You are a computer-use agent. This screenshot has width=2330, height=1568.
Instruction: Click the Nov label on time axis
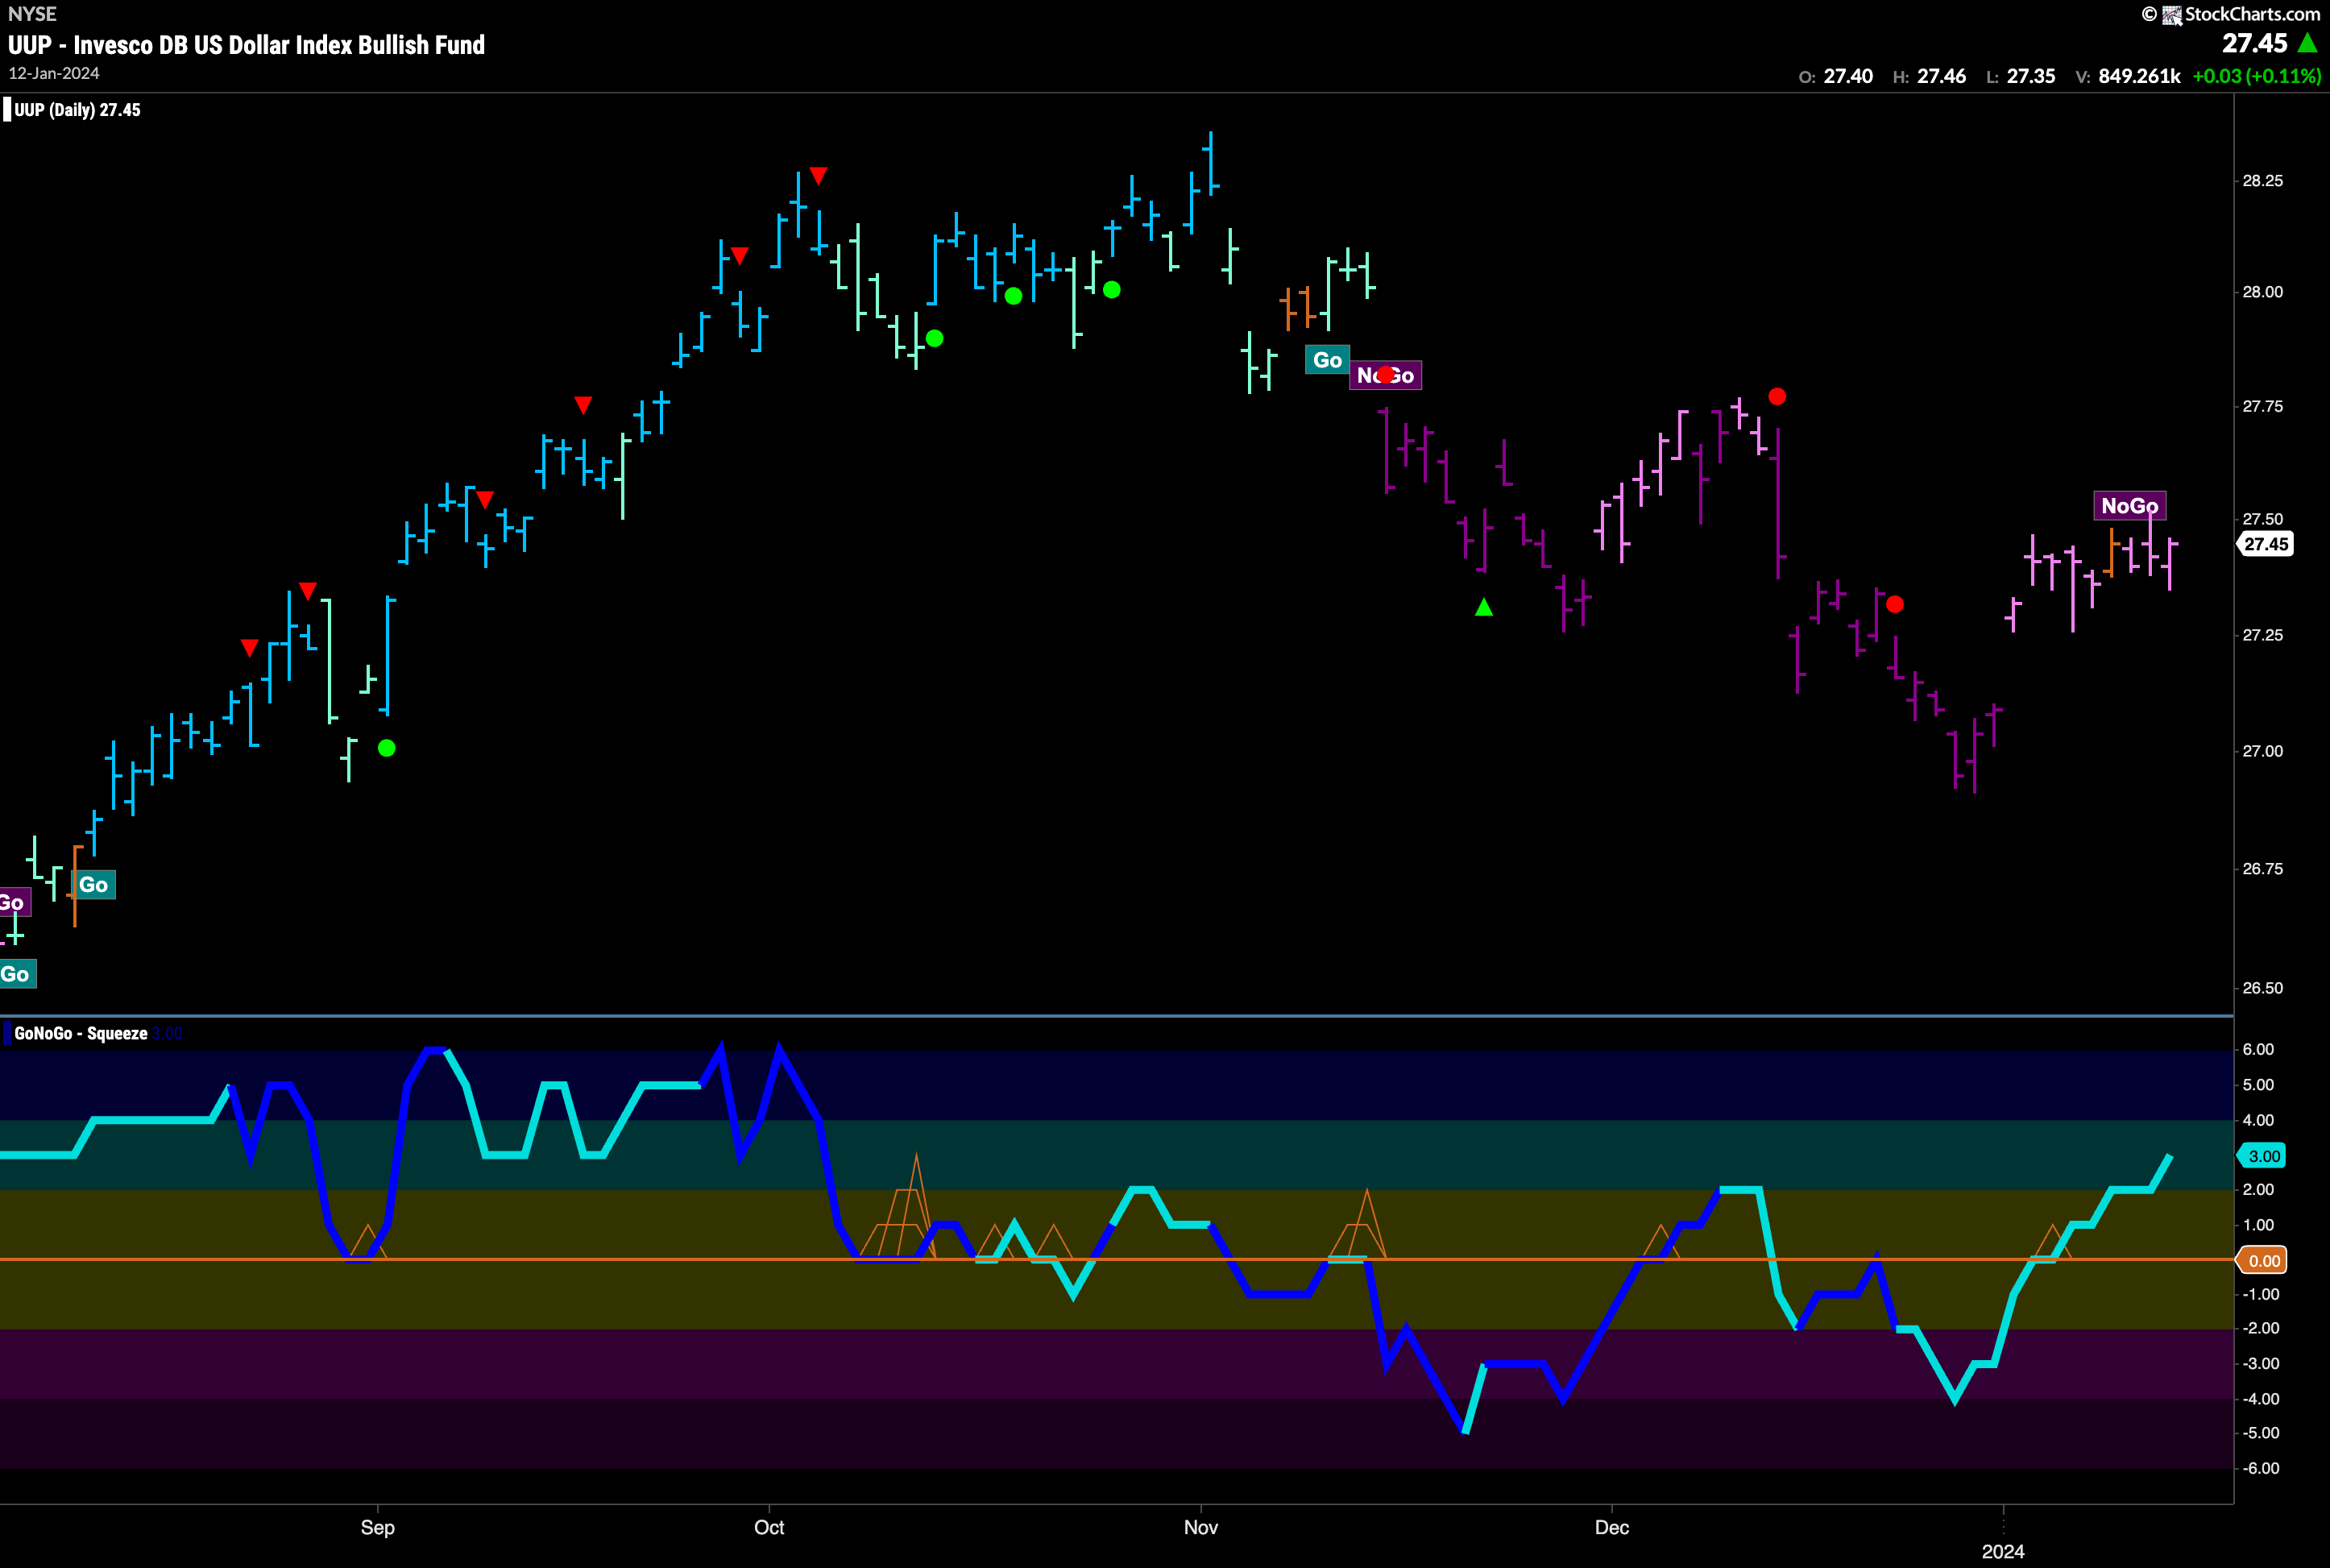[x=1201, y=1527]
